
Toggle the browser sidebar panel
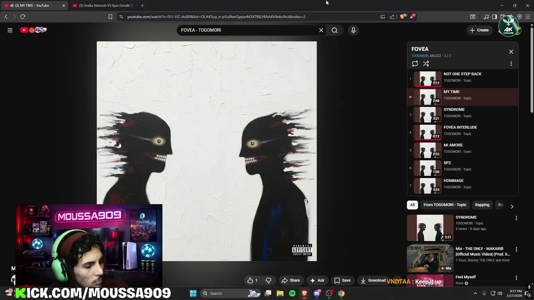[494, 17]
